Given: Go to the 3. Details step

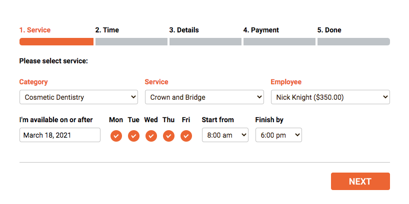Looking at the screenshot, I should [x=184, y=30].
